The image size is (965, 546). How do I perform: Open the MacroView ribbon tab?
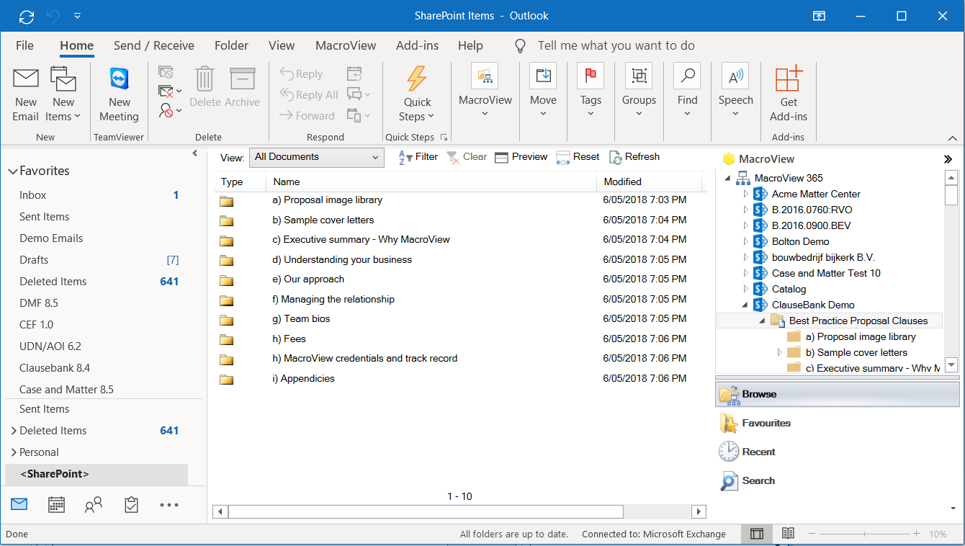coord(346,45)
